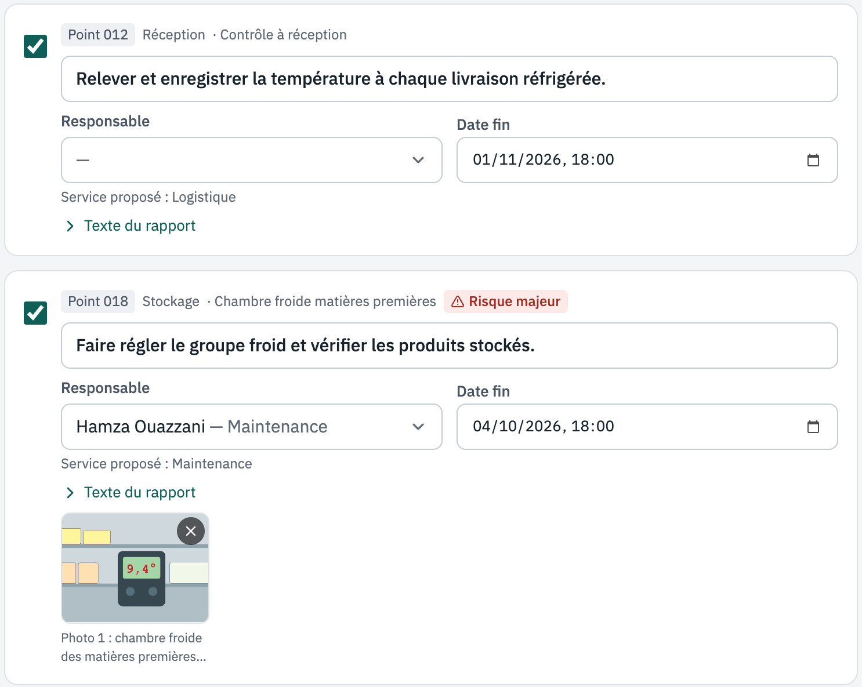Open calendar picker for 01/11/2026 date

point(813,160)
